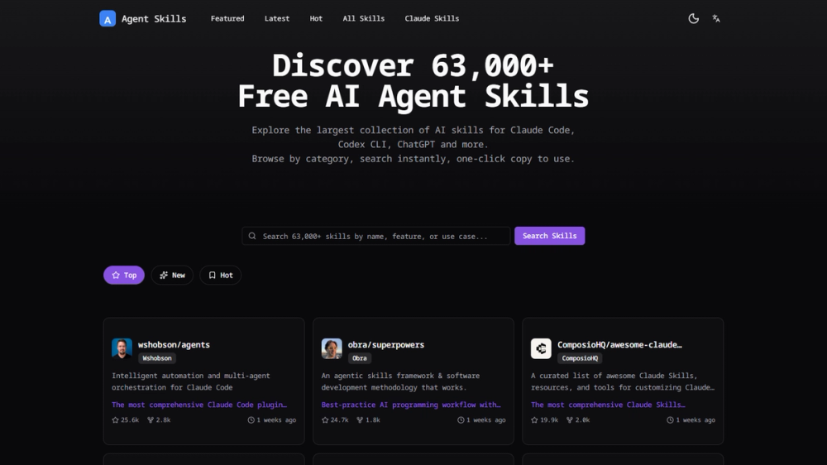Click clock icon on ComposioHQ card
This screenshot has height=465, width=827.
[x=671, y=420]
